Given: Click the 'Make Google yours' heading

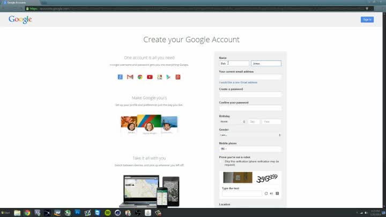Looking at the screenshot, I should (149, 98).
